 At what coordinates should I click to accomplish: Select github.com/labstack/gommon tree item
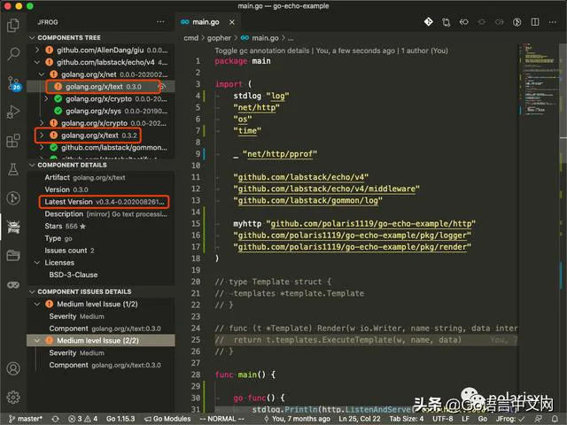click(101, 148)
